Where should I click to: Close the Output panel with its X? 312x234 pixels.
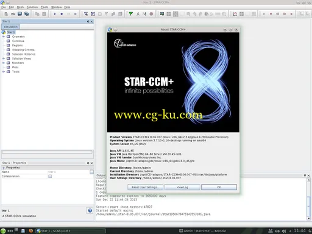(x=308, y=175)
